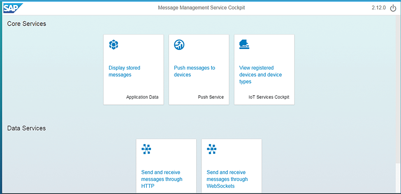401x194 pixels.
Task: Click the power log off icon
Action: point(393,8)
